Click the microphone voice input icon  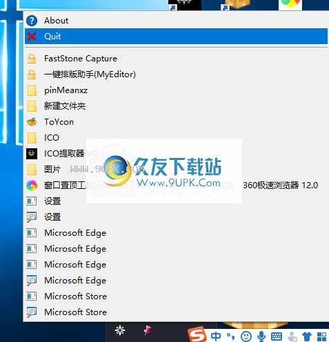pos(261,336)
